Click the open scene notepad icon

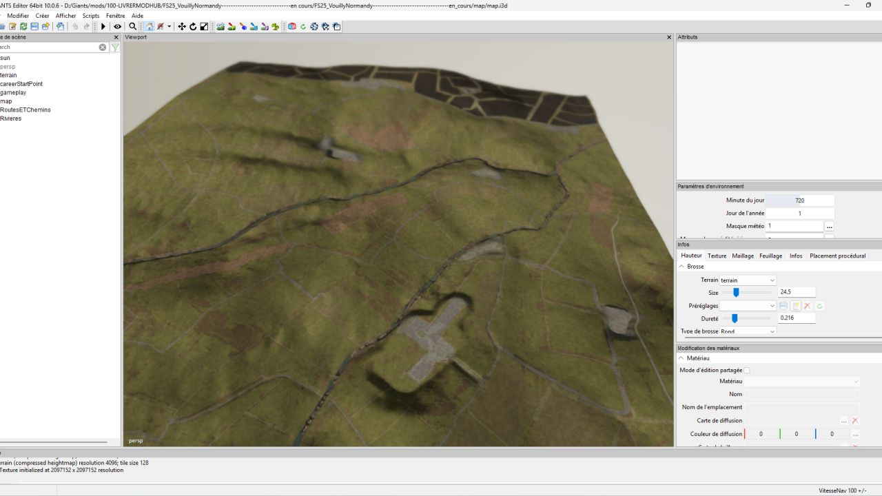pyautogui.click(x=12, y=26)
